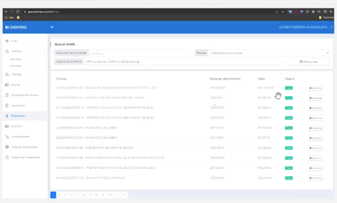Image resolution: width=337 pixels, height=203 pixels.
Task: Expand the Matérias submenu chevron
Action: [45, 51]
